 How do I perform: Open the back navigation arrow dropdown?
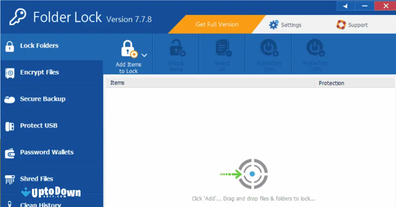(345, 6)
